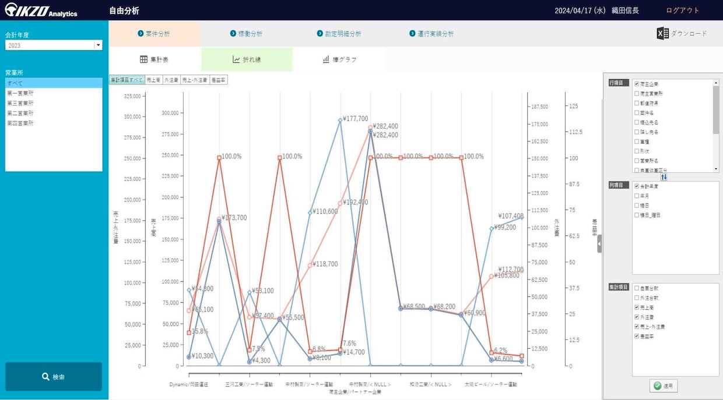Click the ¥110,600 data label on chart
This screenshot has width=723, height=400.
pos(325,211)
